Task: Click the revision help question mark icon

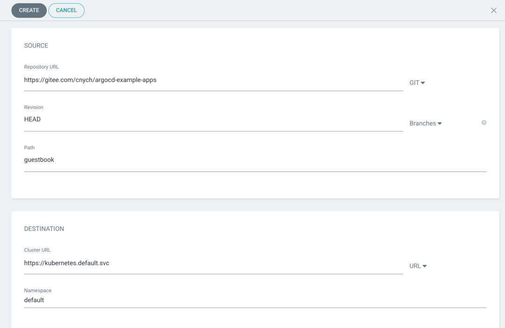Action: point(484,123)
